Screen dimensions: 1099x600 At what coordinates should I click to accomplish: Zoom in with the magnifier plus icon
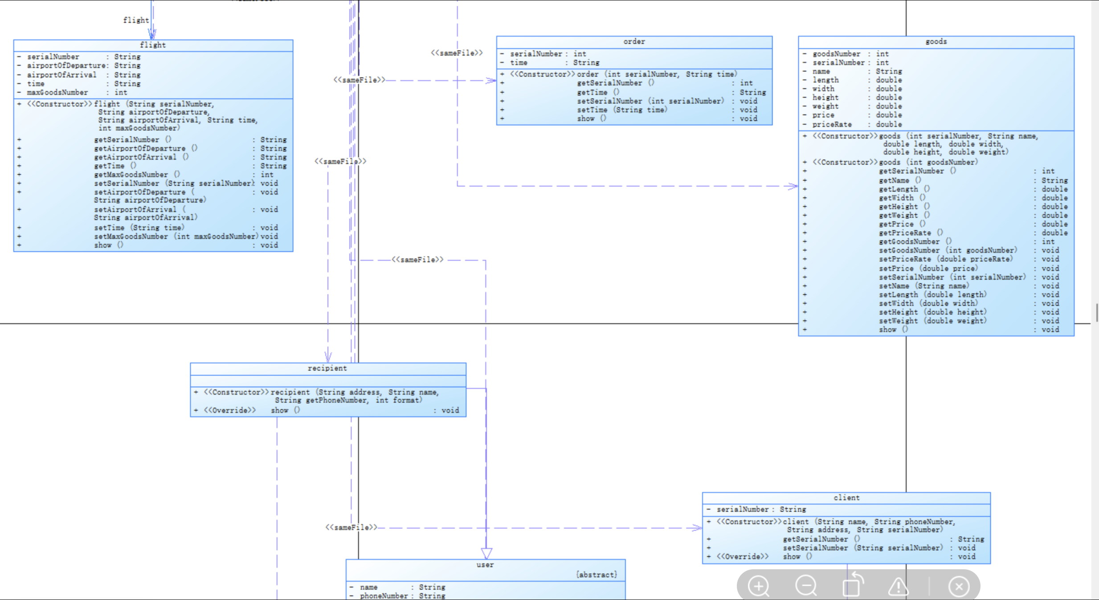click(759, 586)
